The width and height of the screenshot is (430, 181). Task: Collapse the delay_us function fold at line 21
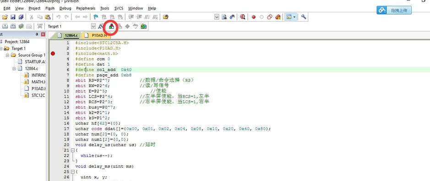(73, 150)
